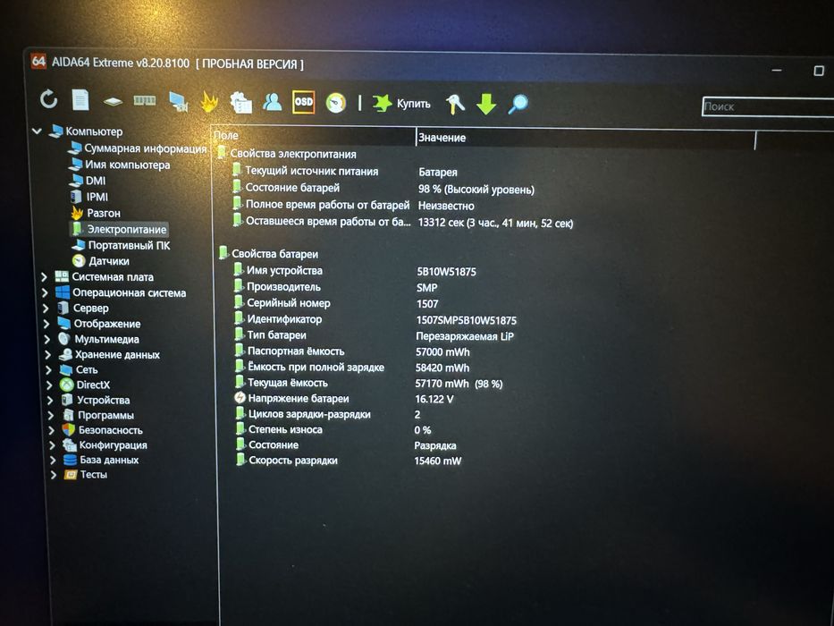
Task: Click the Купить buy button
Action: 401,103
